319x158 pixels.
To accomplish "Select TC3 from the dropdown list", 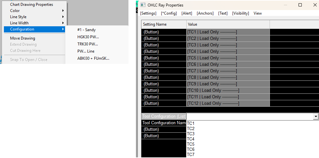I will click(191, 134).
